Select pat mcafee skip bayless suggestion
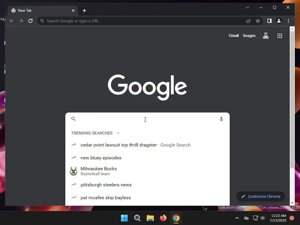 [x=147, y=198]
